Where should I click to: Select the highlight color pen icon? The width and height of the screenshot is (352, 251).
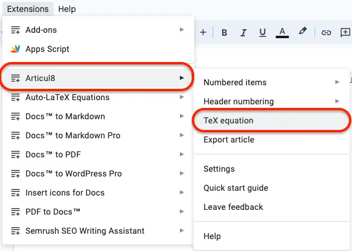pos(303,32)
